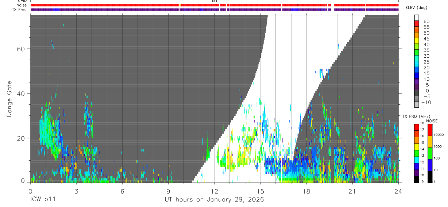Click the 30 label on ELEV colorbar

(x=426, y=56)
